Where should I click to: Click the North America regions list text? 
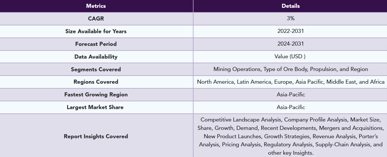point(291,82)
